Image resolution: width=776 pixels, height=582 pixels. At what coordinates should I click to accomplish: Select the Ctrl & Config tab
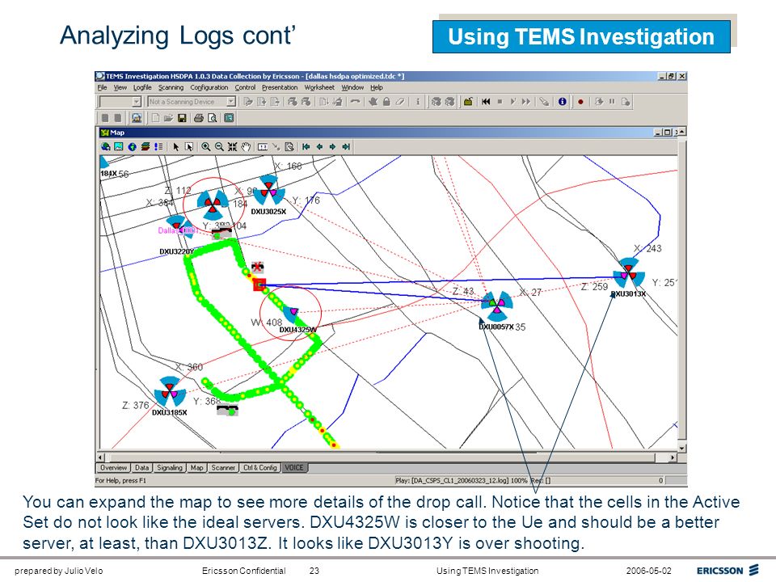click(x=259, y=468)
